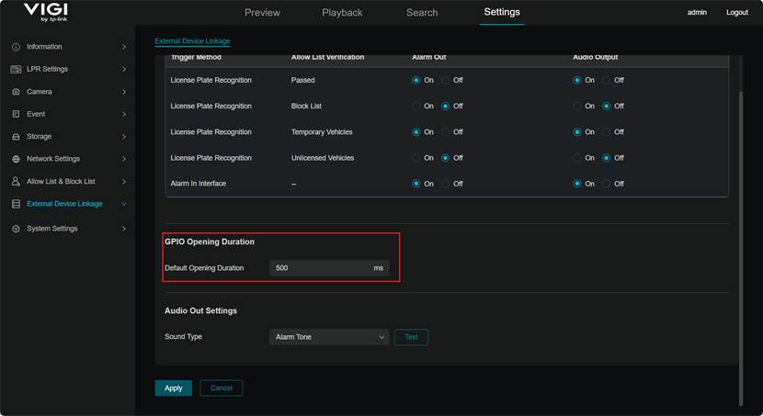This screenshot has width=763, height=416.
Task: Open Allow List & Block List menu item
Action: pos(61,181)
